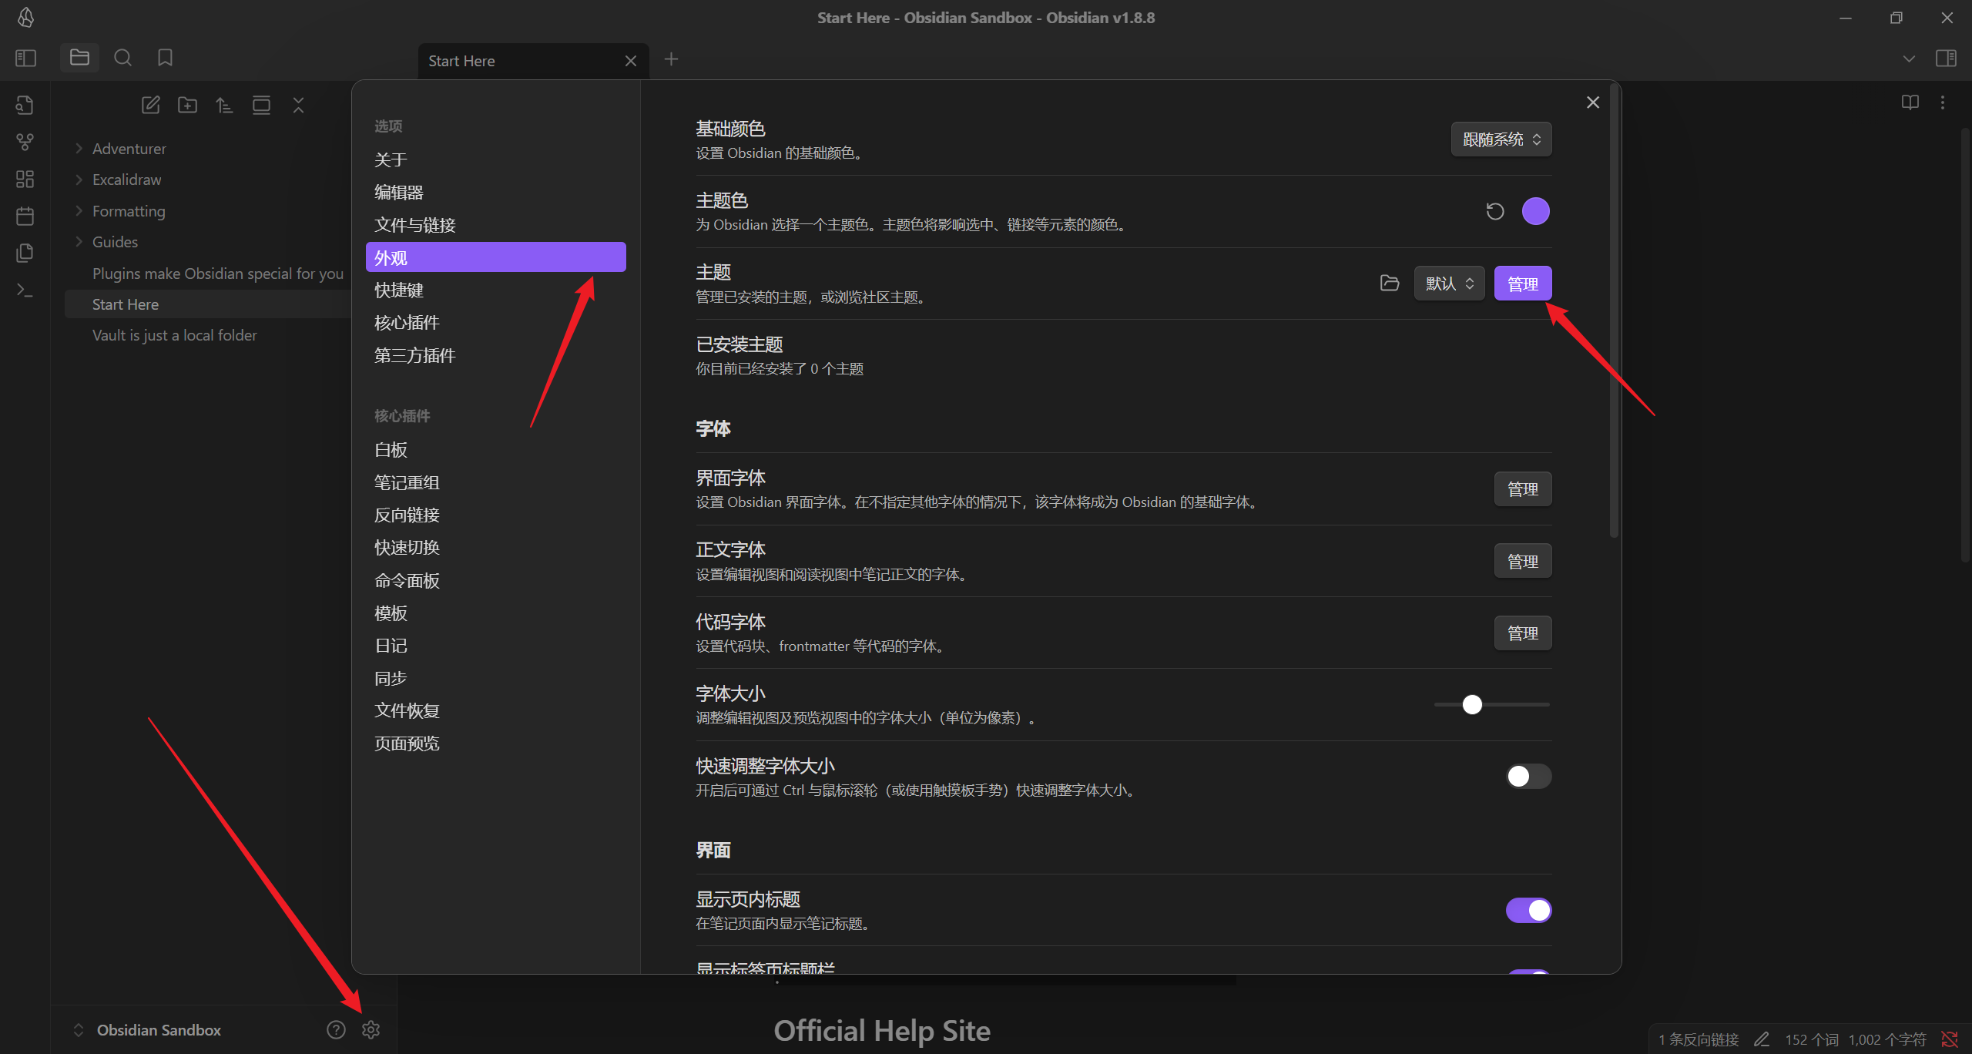The height and width of the screenshot is (1054, 1972).
Task: Manage the monospace font (代码字体)
Action: click(x=1522, y=633)
